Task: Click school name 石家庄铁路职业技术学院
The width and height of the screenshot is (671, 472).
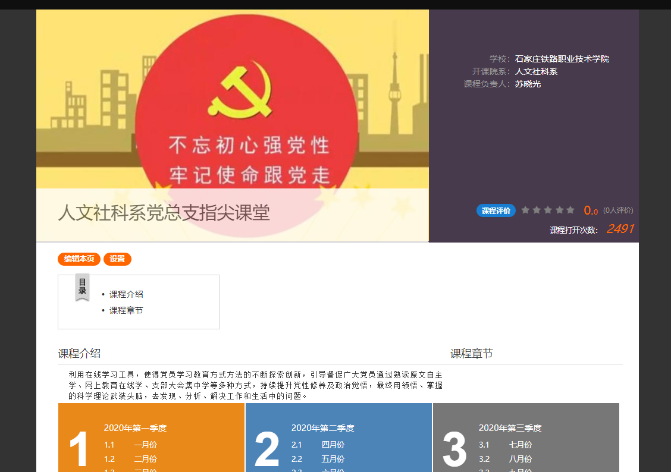Action: click(562, 59)
